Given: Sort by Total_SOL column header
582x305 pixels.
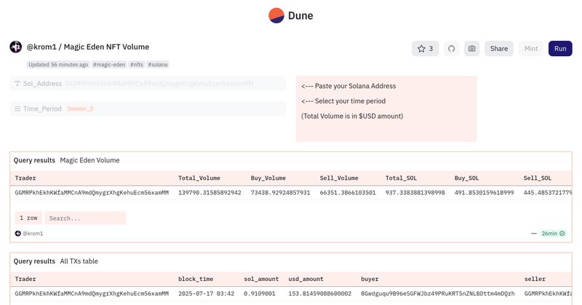Looking at the screenshot, I should pos(401,178).
